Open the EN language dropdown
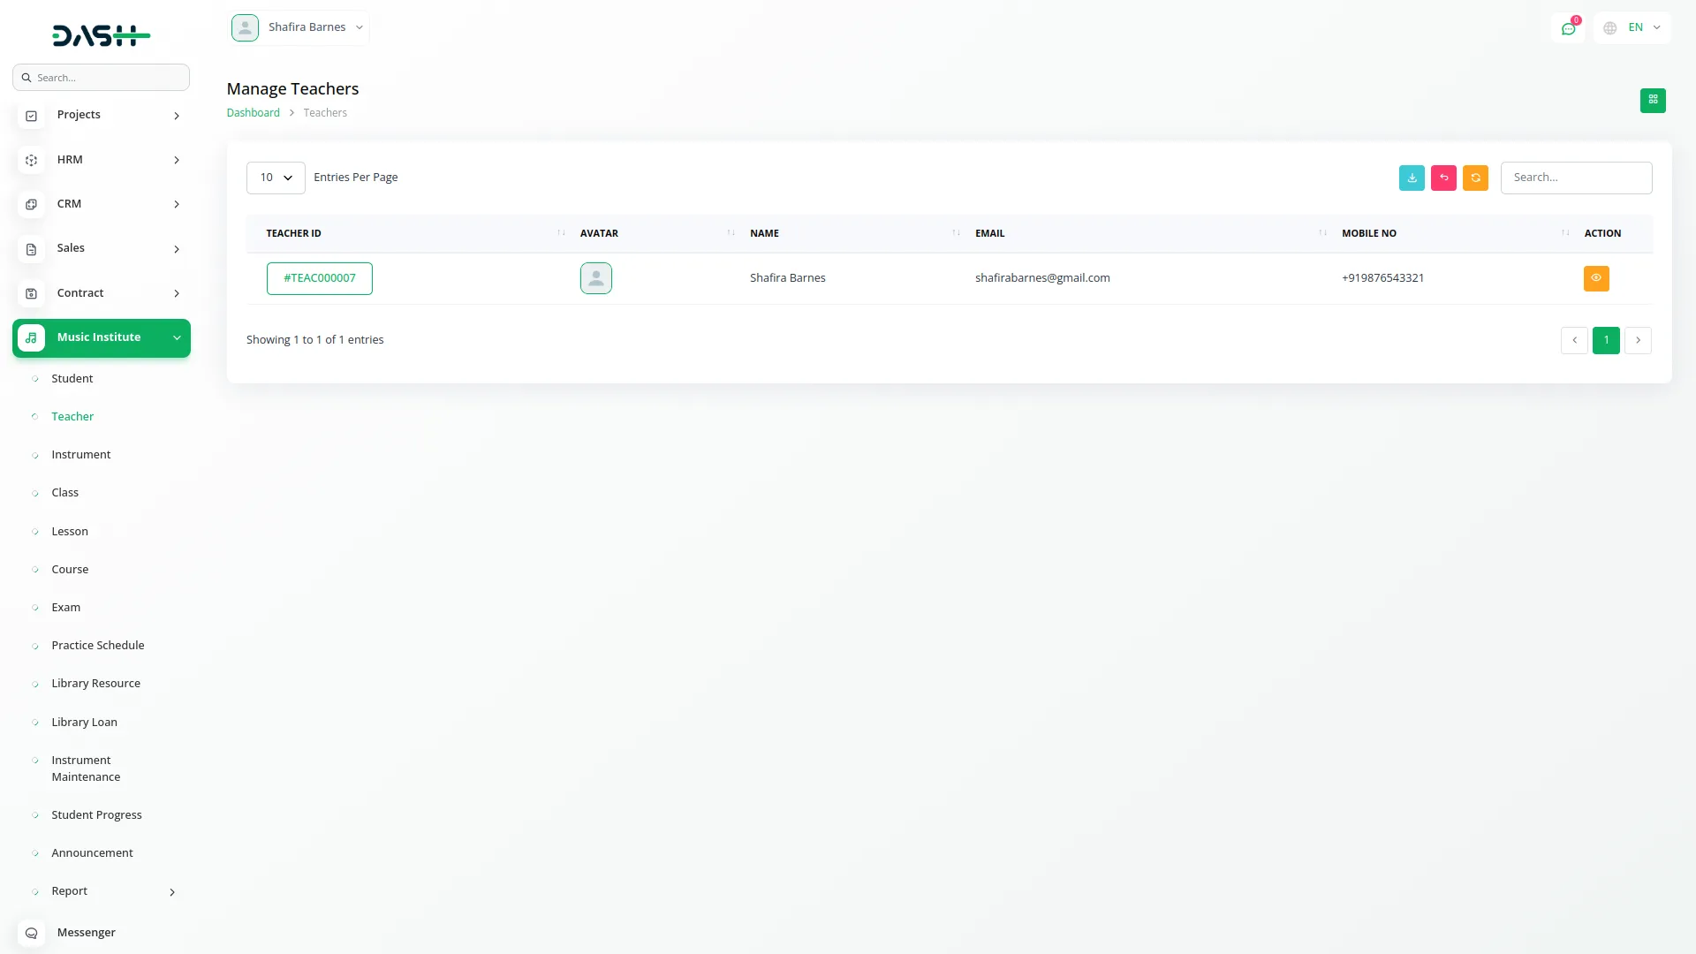1696x954 pixels. (x=1634, y=28)
